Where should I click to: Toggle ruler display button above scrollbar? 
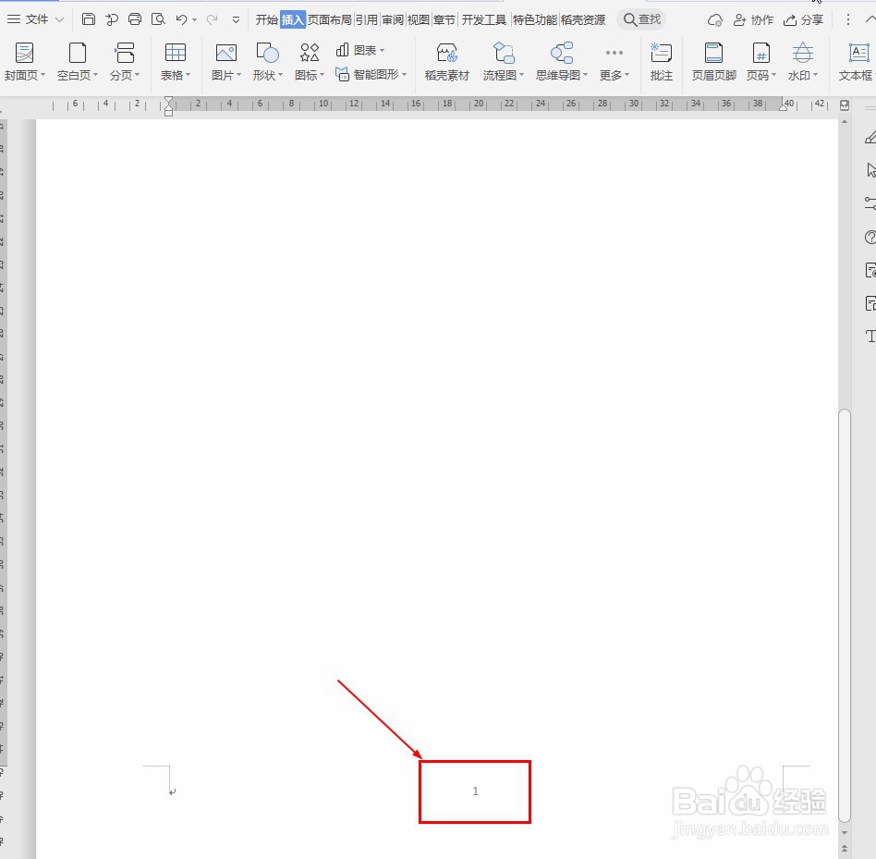click(x=845, y=105)
